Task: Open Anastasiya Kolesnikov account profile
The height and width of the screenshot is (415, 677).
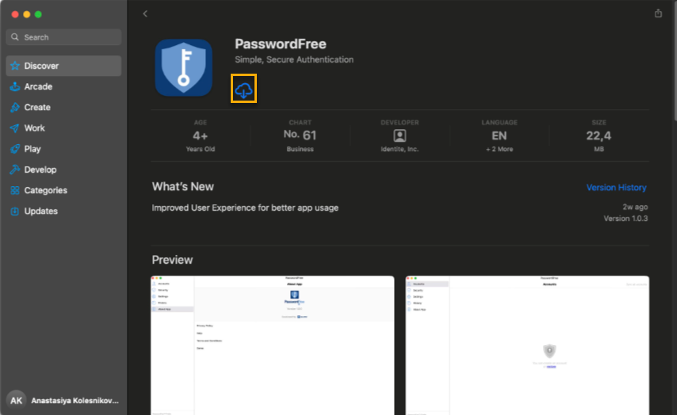Action: (63, 400)
